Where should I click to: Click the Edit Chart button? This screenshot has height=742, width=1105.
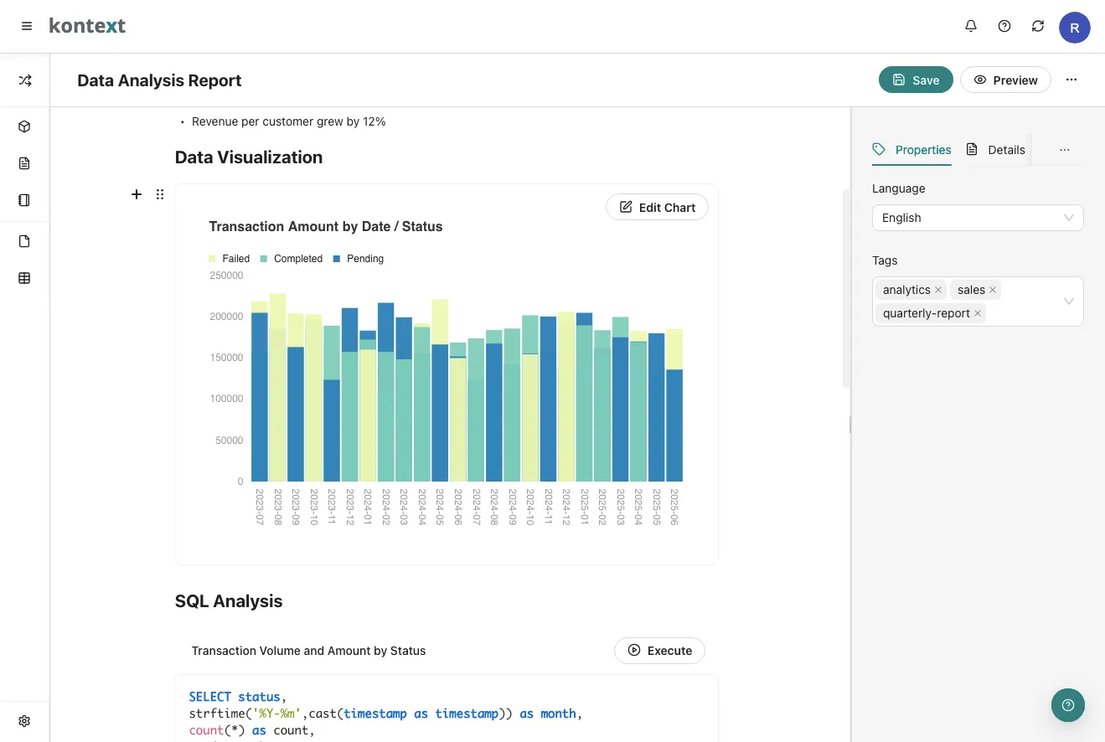[x=657, y=208]
